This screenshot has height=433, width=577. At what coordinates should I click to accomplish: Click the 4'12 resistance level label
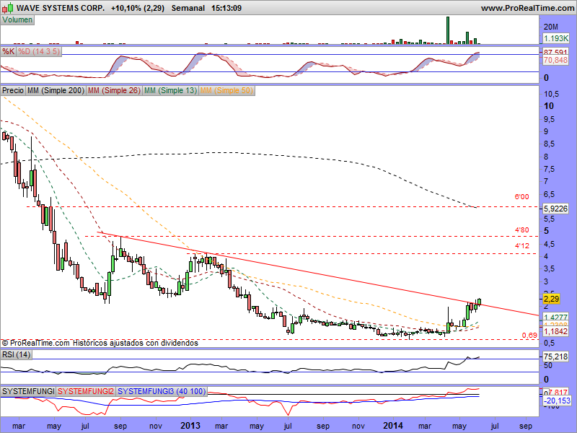521,246
